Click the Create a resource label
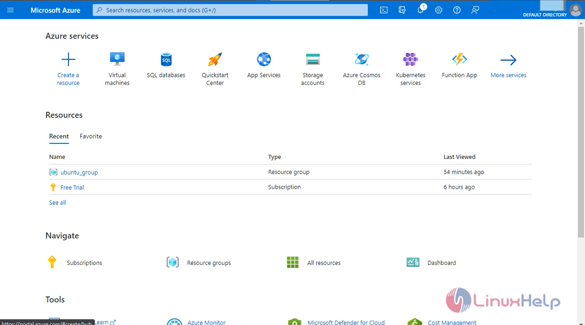 [x=68, y=79]
